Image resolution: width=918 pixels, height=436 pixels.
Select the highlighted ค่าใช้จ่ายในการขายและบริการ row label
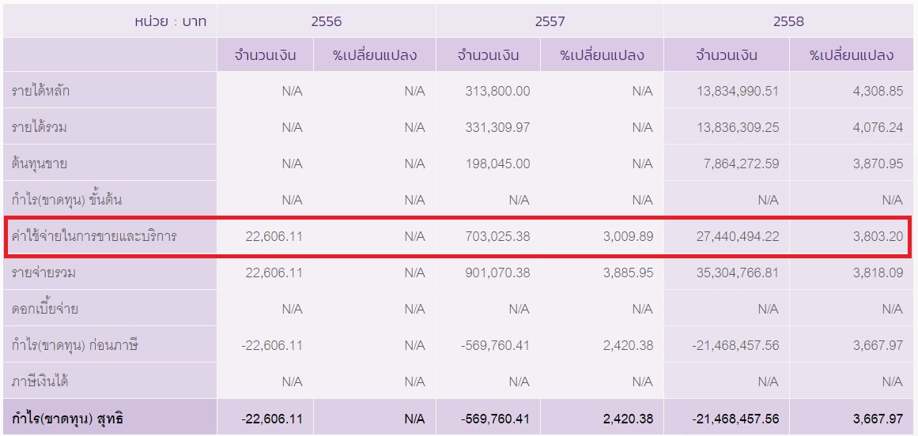[x=94, y=236]
